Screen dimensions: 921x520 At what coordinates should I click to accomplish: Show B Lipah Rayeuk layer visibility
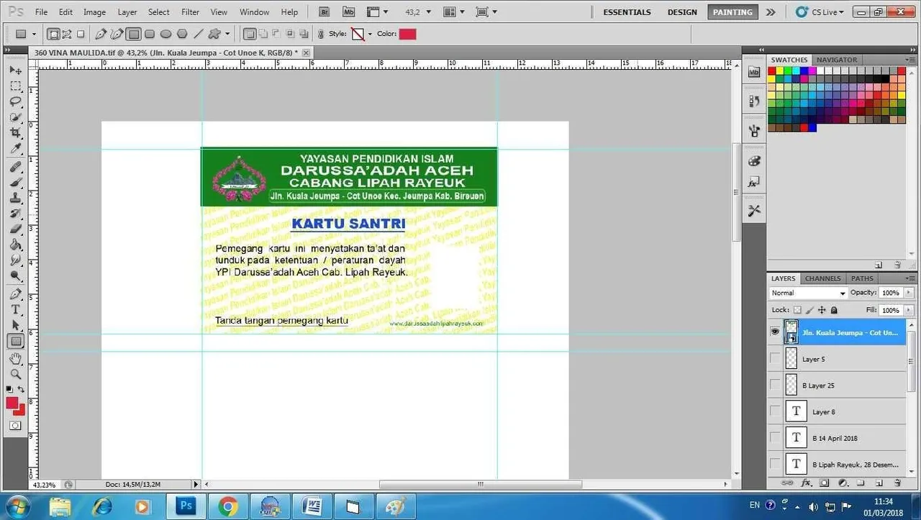pyautogui.click(x=775, y=463)
